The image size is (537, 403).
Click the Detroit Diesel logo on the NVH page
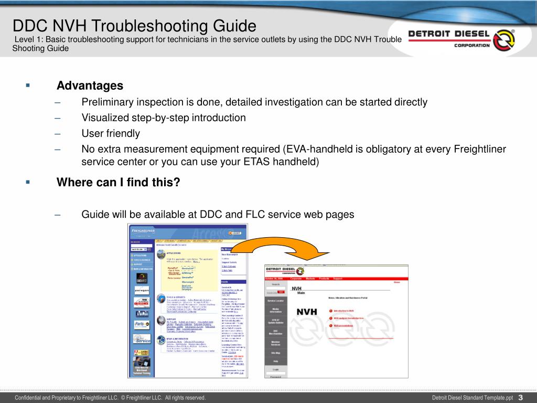285,271
